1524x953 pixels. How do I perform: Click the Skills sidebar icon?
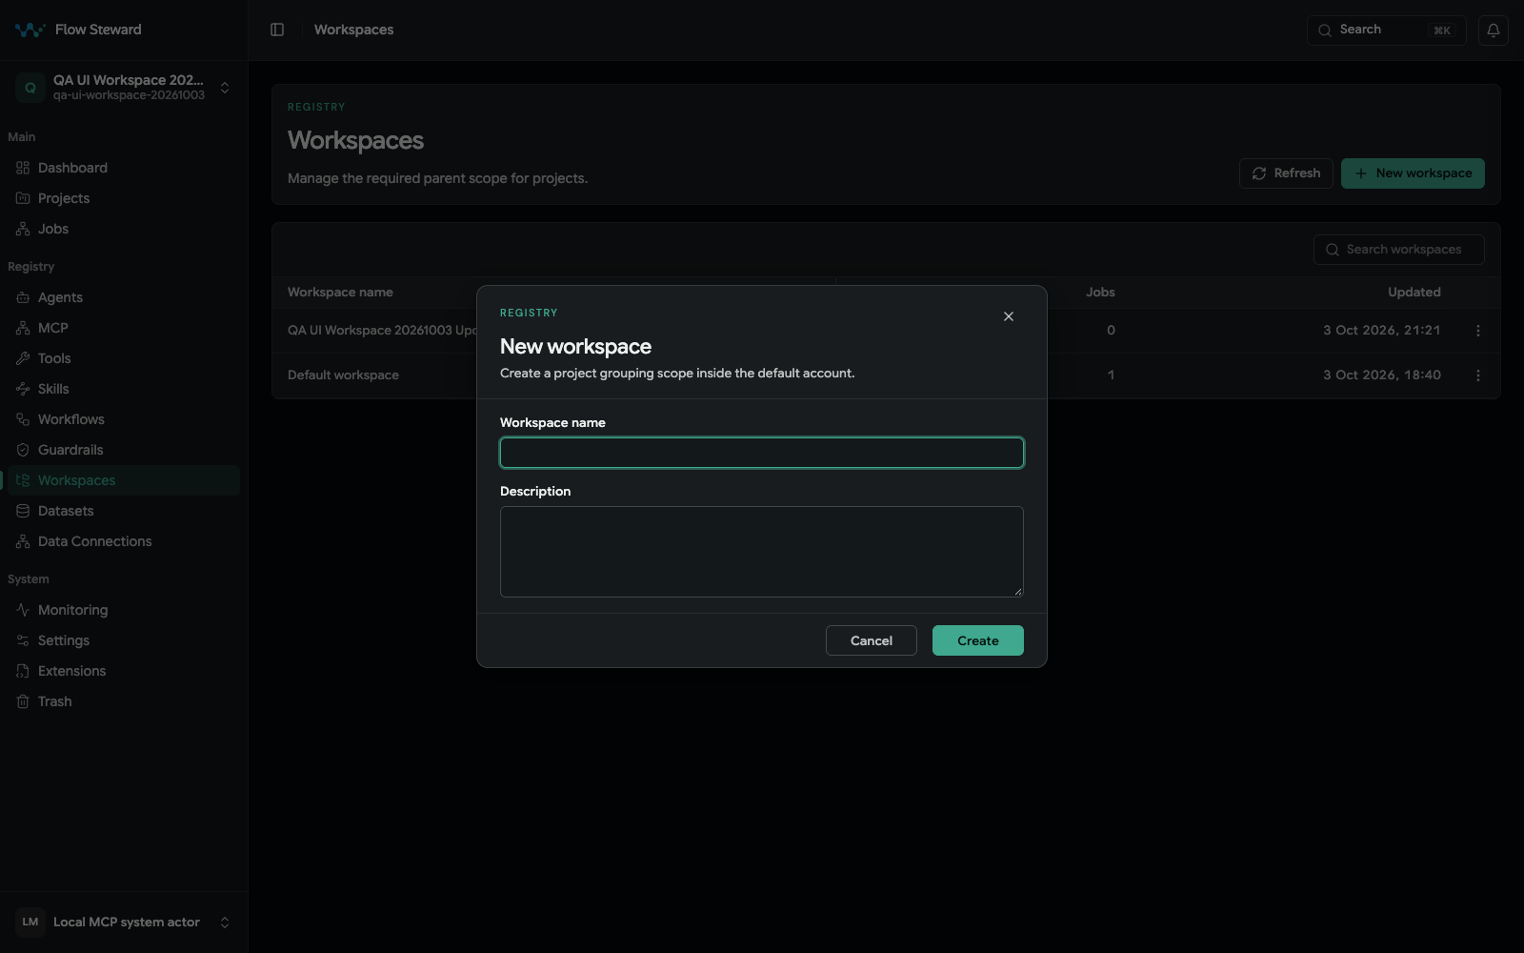(x=23, y=389)
